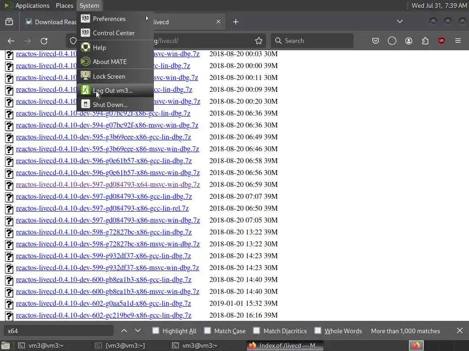Enable the Whole Words checkbox

318,331
